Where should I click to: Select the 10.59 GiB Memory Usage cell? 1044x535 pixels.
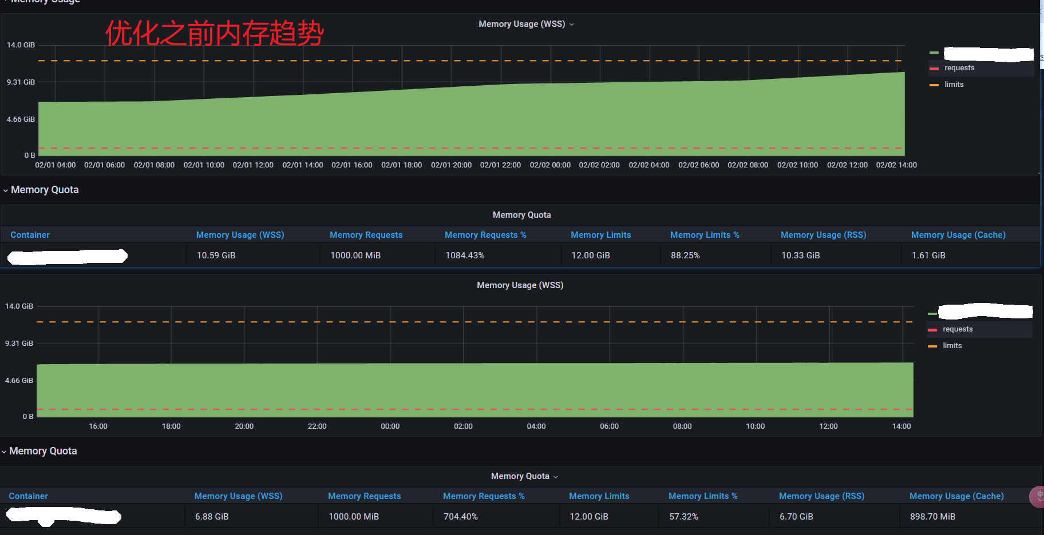(216, 255)
